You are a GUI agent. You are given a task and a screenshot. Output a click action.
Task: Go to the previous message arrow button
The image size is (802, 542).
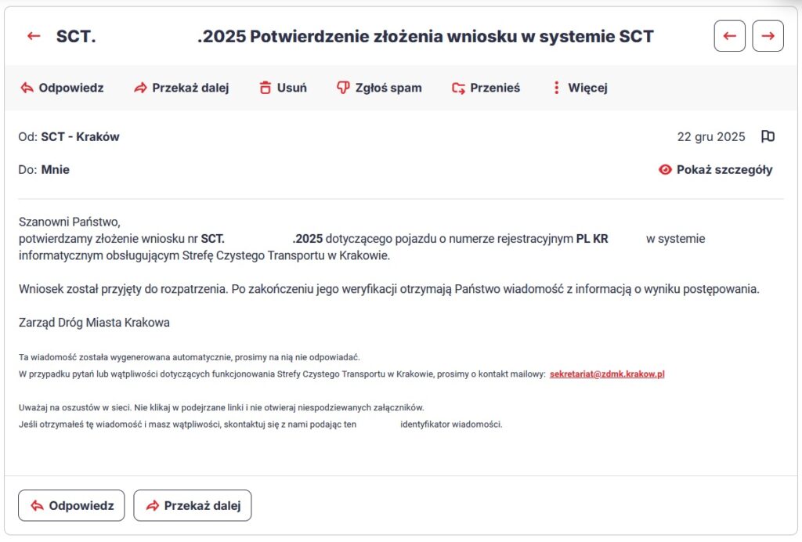[x=729, y=36]
